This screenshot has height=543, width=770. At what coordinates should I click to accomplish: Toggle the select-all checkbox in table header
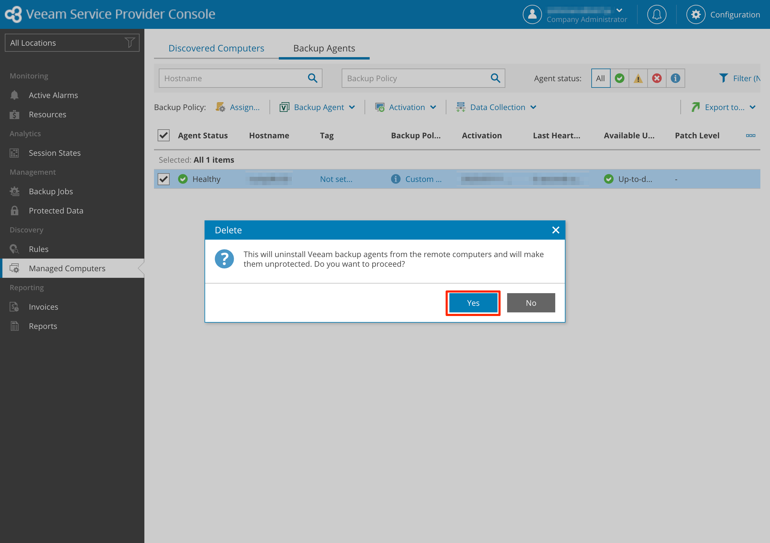coord(163,135)
